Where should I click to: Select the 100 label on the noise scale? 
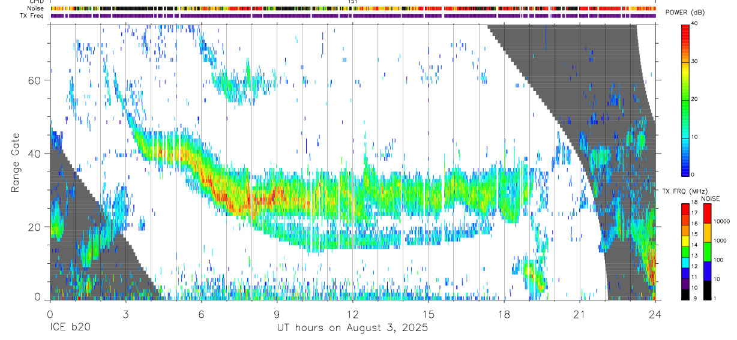718,260
